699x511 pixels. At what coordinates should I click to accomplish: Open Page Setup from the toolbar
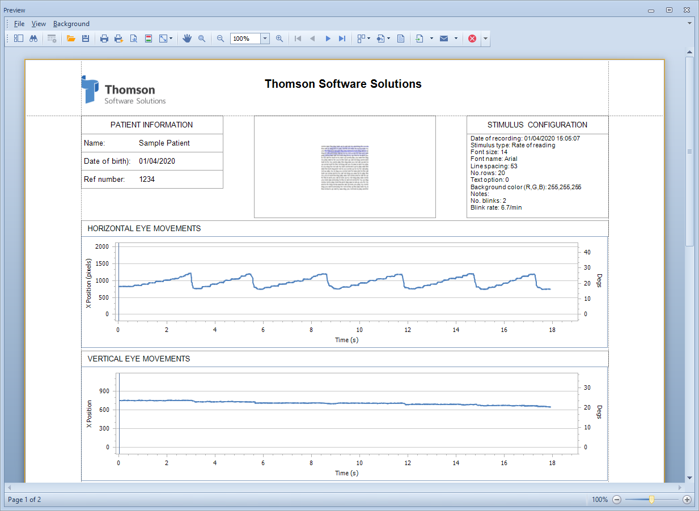pyautogui.click(x=134, y=39)
